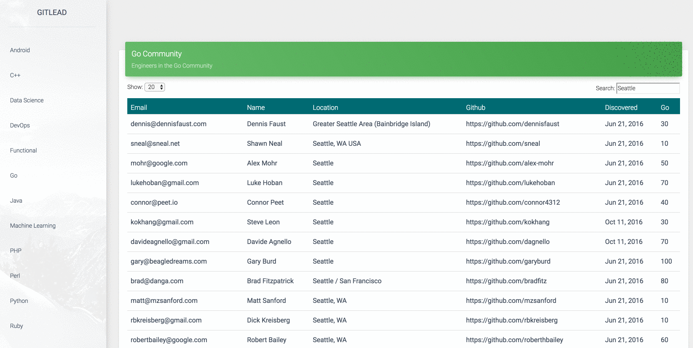Click the Alex Mohr name cell
Image resolution: width=693 pixels, height=348 pixels.
[x=262, y=163]
